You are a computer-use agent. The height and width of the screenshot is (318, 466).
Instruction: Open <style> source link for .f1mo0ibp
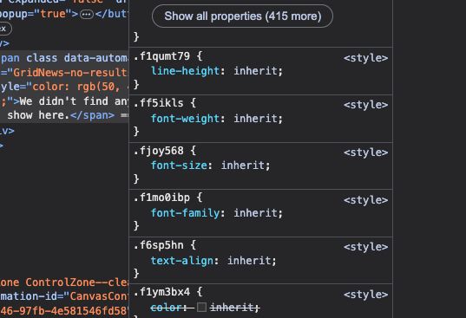365,200
